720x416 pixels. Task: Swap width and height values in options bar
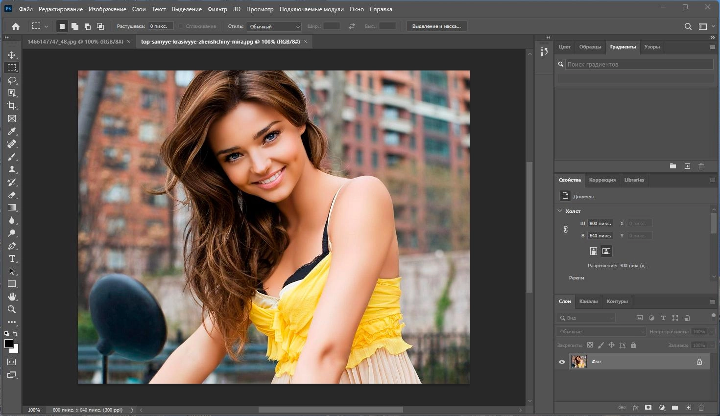352,26
